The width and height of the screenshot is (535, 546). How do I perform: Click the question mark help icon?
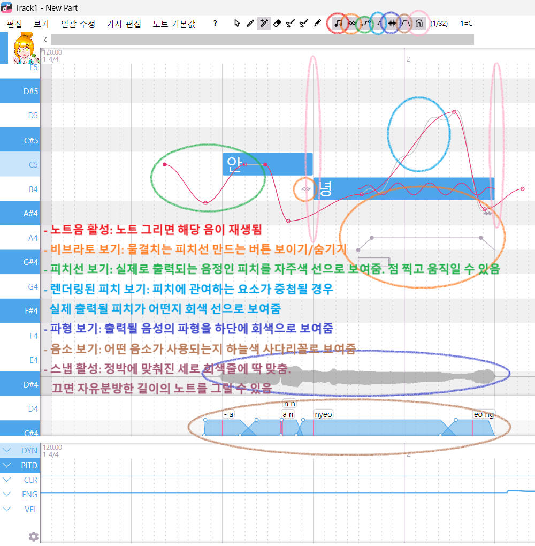coord(215,24)
